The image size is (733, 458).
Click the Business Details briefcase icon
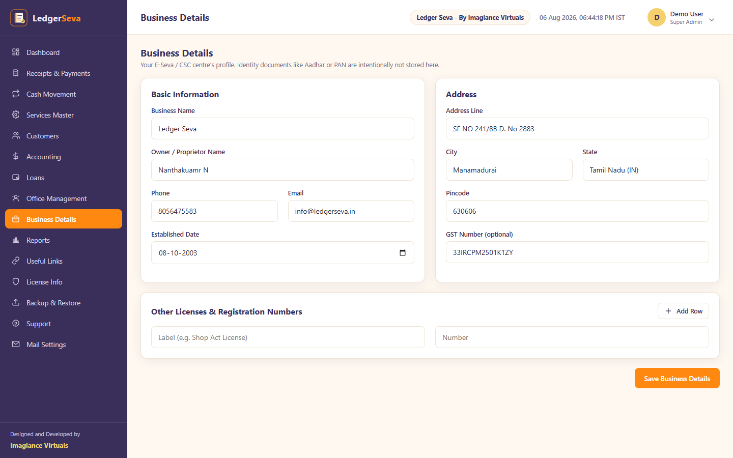click(16, 219)
